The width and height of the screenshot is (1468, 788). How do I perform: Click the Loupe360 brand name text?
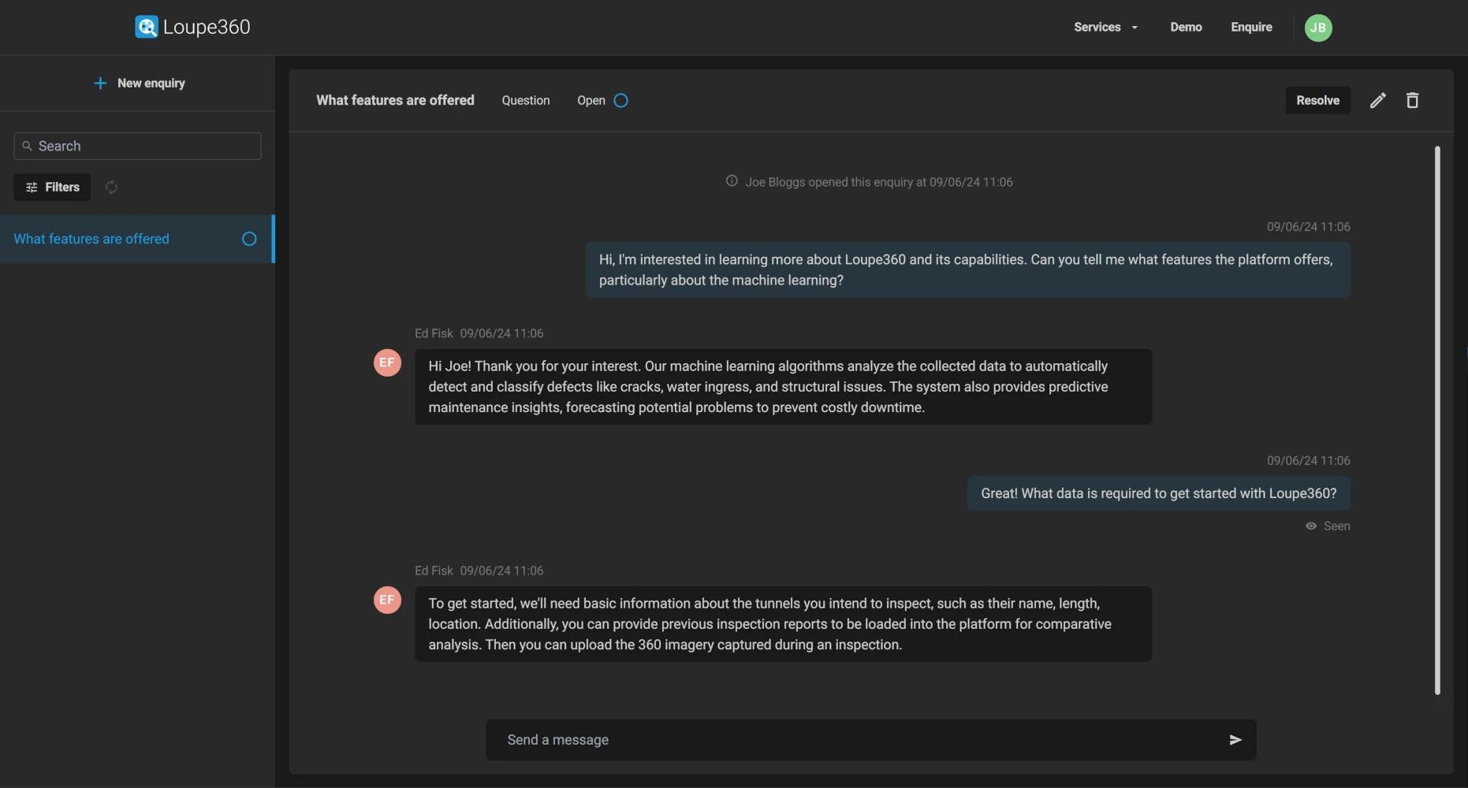(207, 27)
